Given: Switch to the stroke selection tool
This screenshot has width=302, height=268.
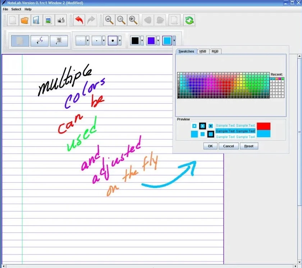Looking at the screenshot, I should pyautogui.click(x=40, y=41).
